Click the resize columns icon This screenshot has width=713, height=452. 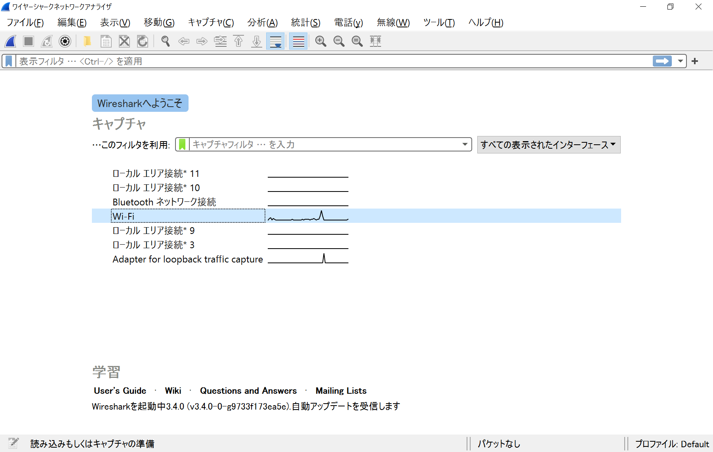[376, 41]
